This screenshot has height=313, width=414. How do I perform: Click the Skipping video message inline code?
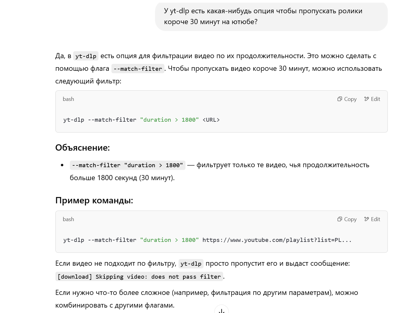[139, 277]
